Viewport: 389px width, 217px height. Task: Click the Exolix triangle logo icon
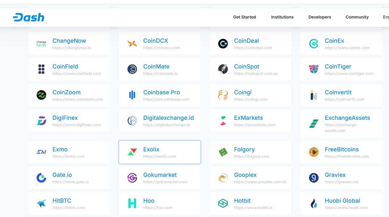tap(132, 152)
